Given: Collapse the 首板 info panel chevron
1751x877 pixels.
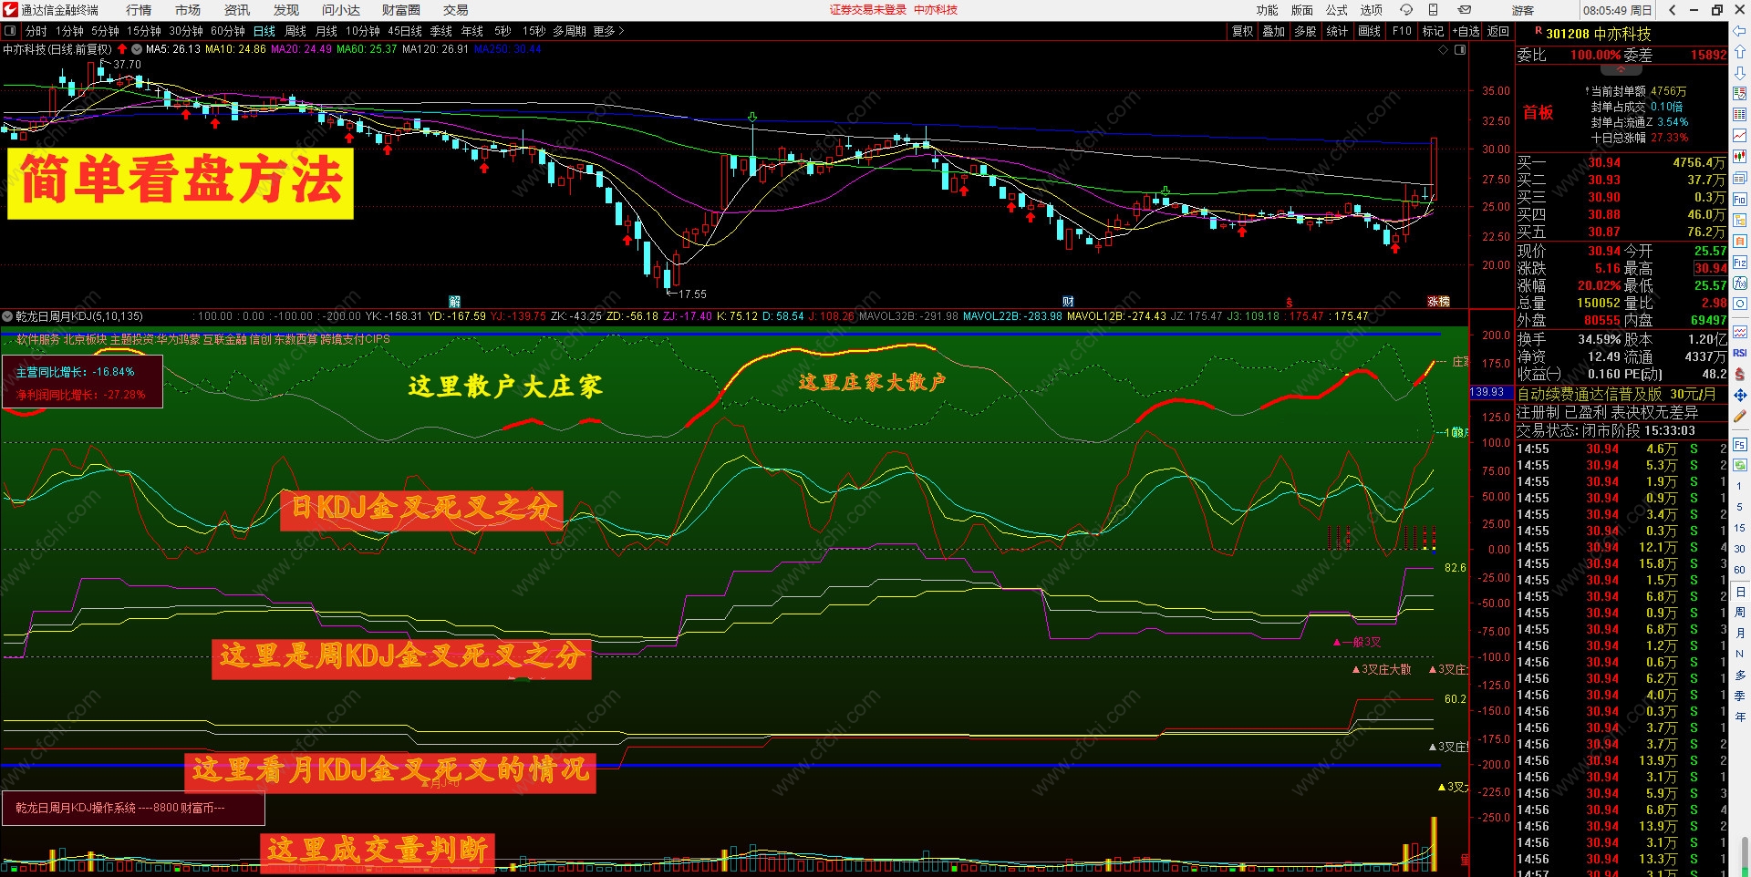Looking at the screenshot, I should coord(1621,69).
